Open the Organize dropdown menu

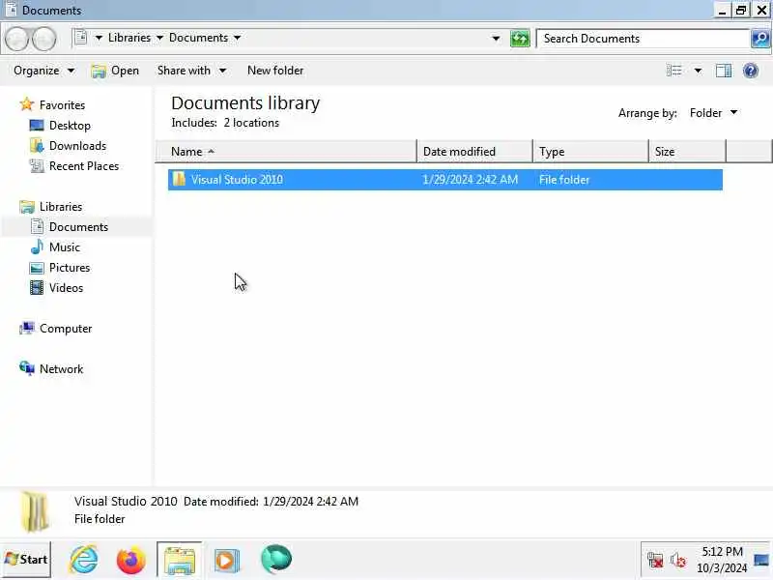tap(43, 71)
